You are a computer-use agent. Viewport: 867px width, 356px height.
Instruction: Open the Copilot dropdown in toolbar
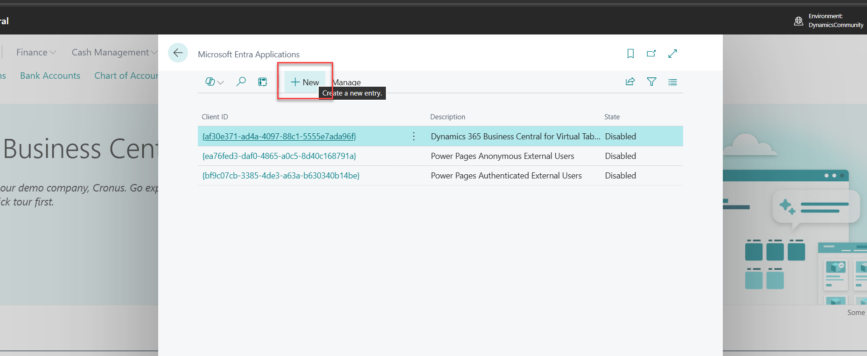click(x=215, y=82)
